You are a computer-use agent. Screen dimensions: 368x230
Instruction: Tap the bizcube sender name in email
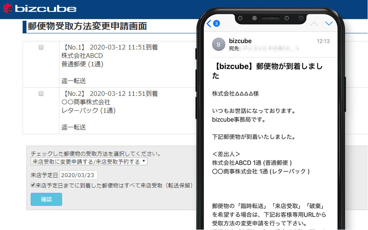click(x=240, y=41)
